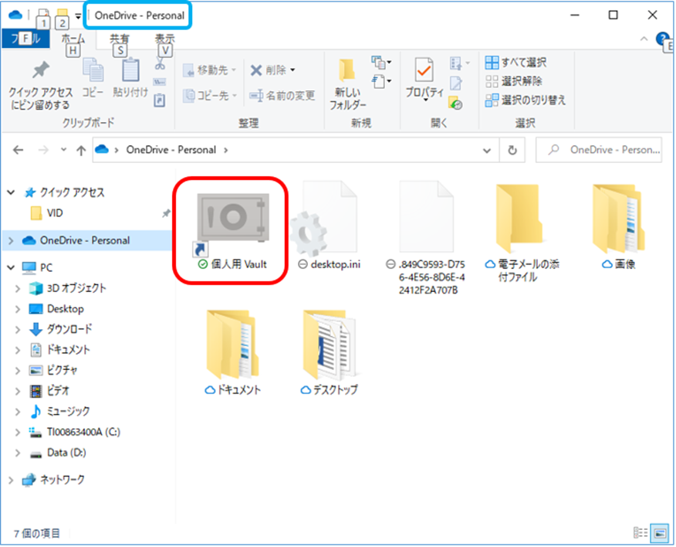Viewport: 676px width, 547px height.
Task: Click the Paste shortcut icon in Clipboard group
Action: (x=160, y=100)
